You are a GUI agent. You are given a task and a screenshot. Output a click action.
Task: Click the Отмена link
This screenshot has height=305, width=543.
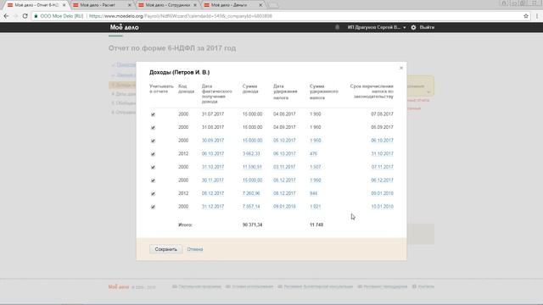click(x=195, y=249)
